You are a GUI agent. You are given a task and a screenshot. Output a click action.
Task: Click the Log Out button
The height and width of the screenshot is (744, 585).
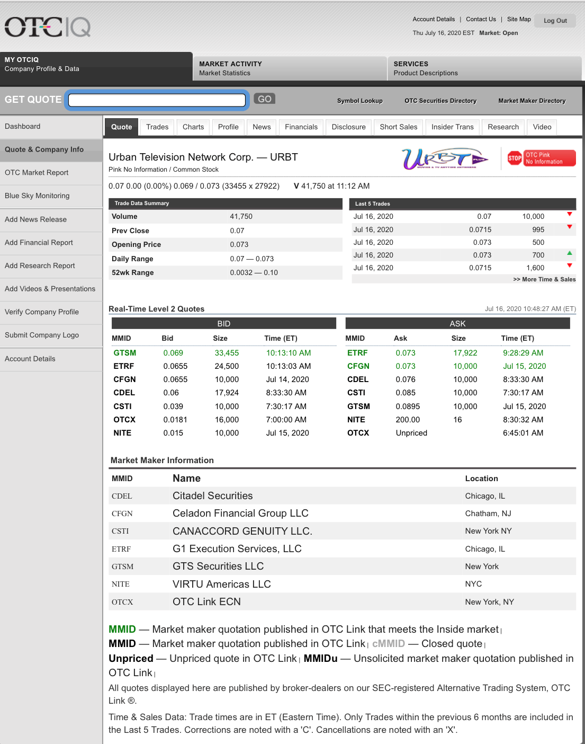[555, 21]
